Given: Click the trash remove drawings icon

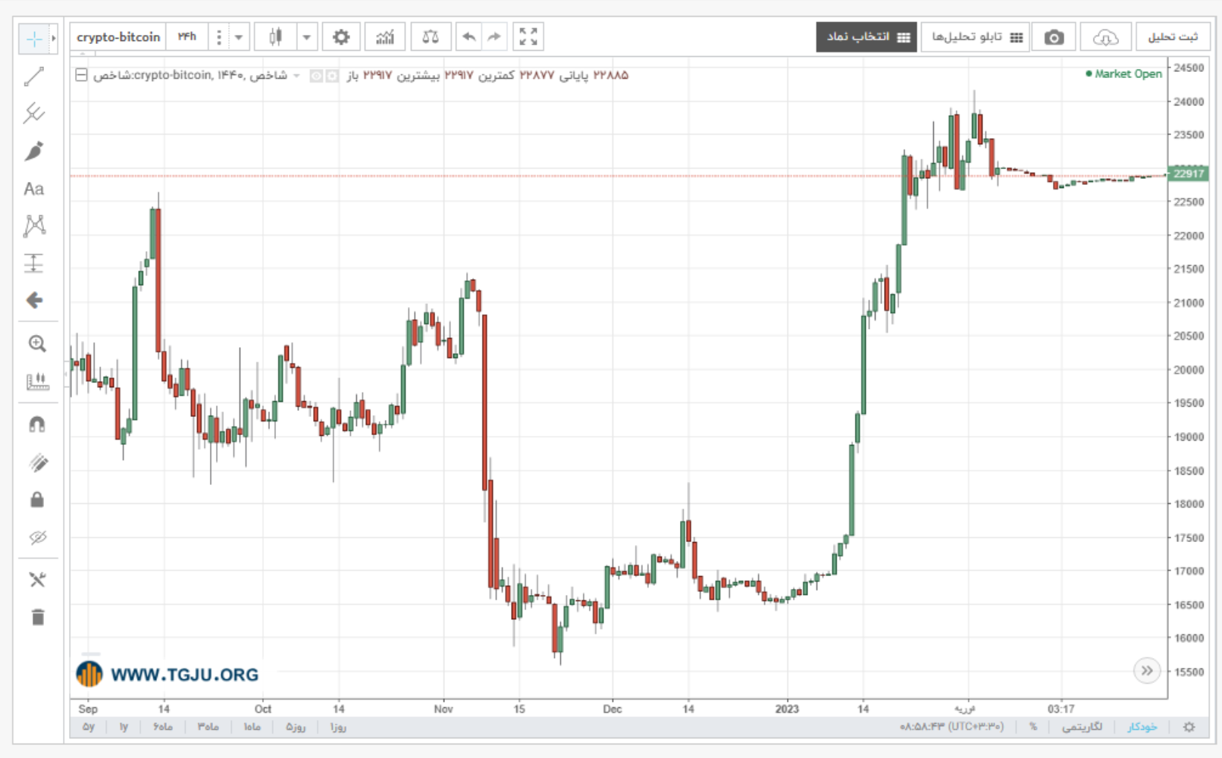Looking at the screenshot, I should click(37, 616).
